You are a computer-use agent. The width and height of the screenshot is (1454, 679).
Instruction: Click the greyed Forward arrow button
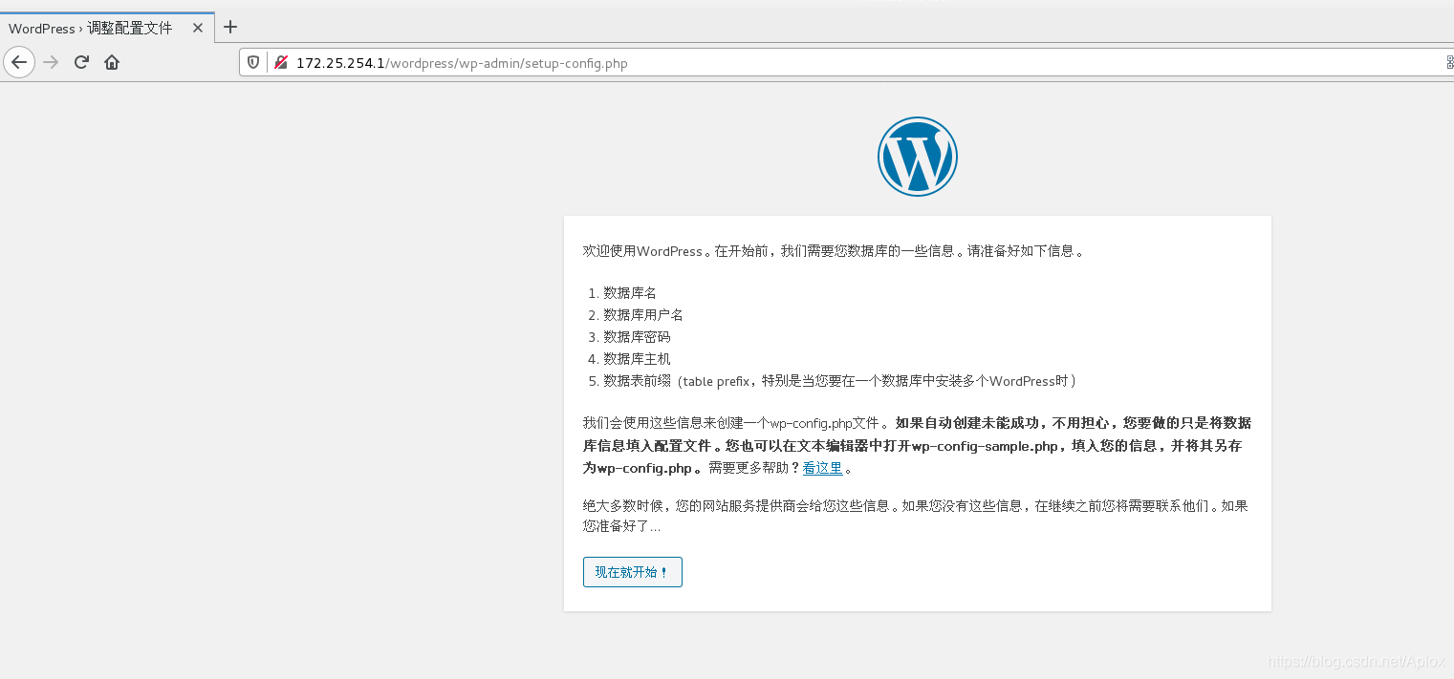pyautogui.click(x=51, y=62)
